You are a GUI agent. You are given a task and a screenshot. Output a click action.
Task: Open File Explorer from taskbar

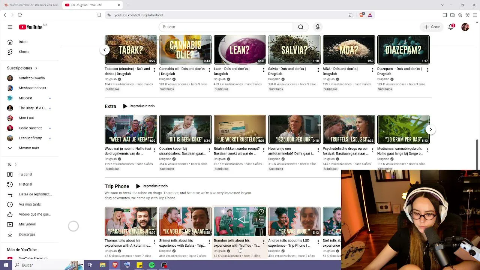point(102,265)
